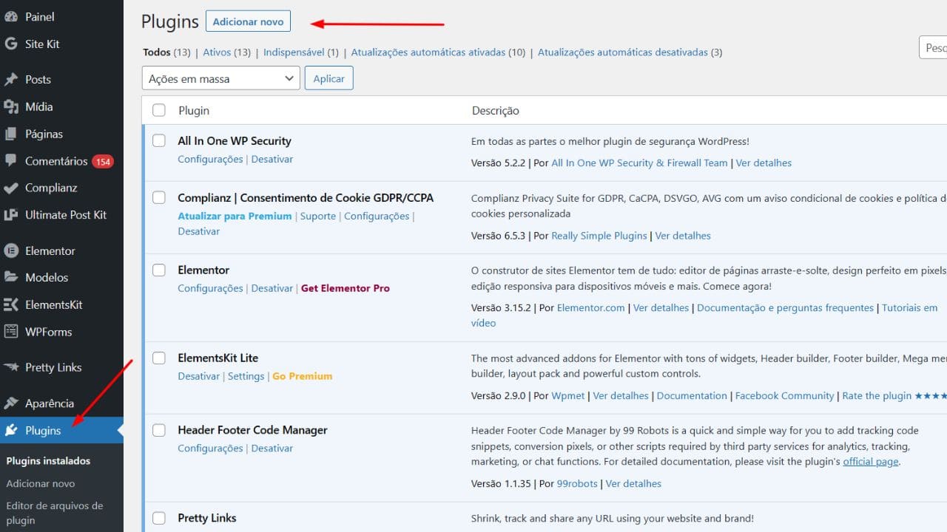Click the Painel dashboard icon
This screenshot has width=947, height=532.
coord(11,16)
